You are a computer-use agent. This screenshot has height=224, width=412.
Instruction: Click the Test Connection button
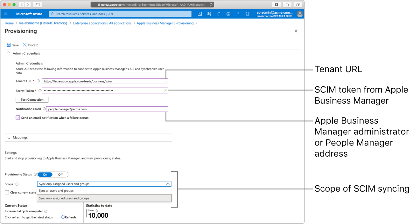32,99
